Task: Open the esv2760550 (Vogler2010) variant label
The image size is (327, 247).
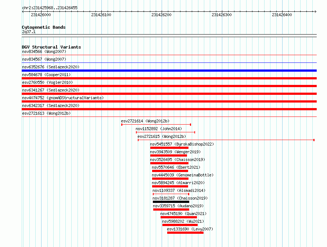Action: coord(47,82)
